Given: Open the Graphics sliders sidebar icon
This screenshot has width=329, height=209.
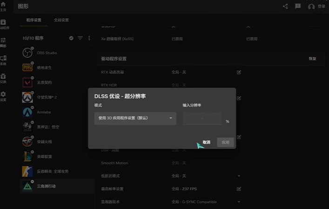Looking at the screenshot, I should coord(3,41).
